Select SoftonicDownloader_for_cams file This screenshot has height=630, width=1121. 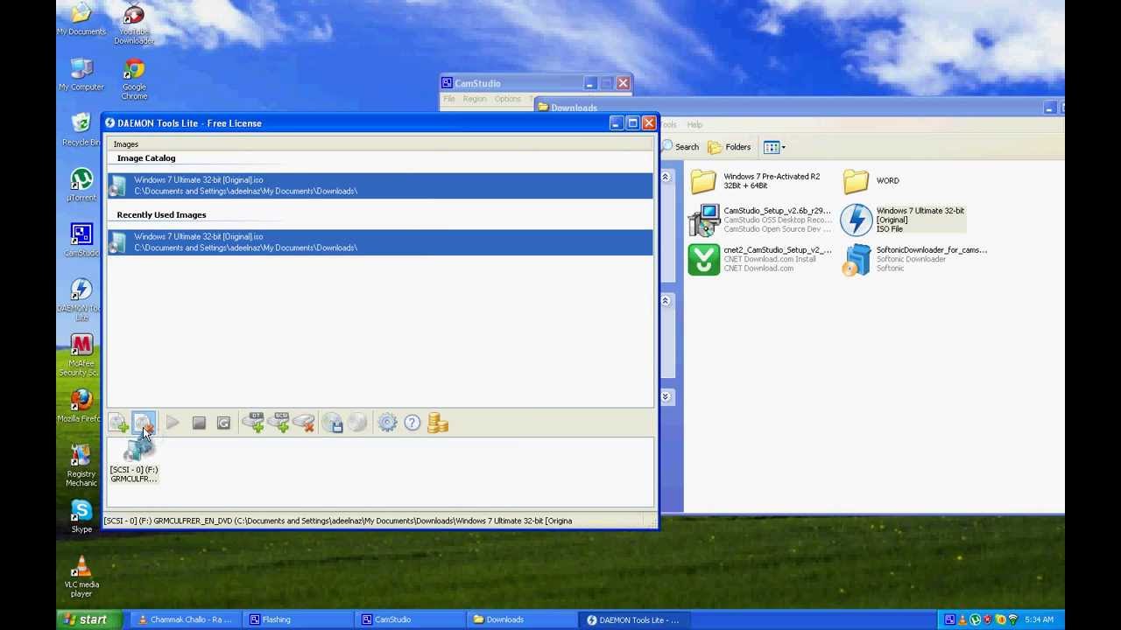pos(915,259)
